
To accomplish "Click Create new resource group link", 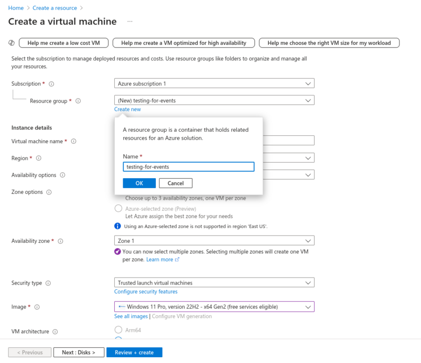I will click(127, 109).
